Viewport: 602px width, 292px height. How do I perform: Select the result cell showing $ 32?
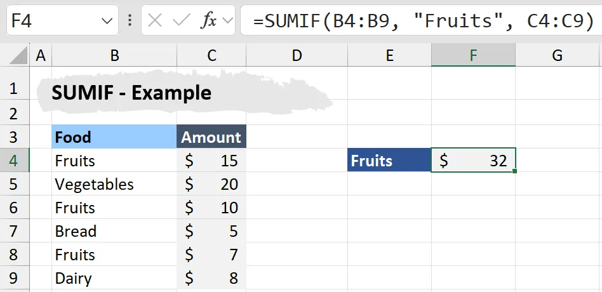(x=473, y=161)
